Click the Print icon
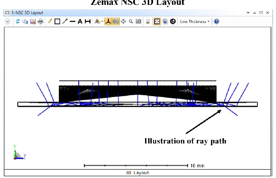 [41, 22]
